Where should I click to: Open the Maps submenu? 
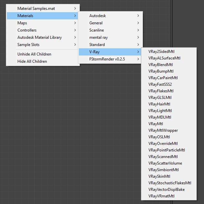pos(42,23)
